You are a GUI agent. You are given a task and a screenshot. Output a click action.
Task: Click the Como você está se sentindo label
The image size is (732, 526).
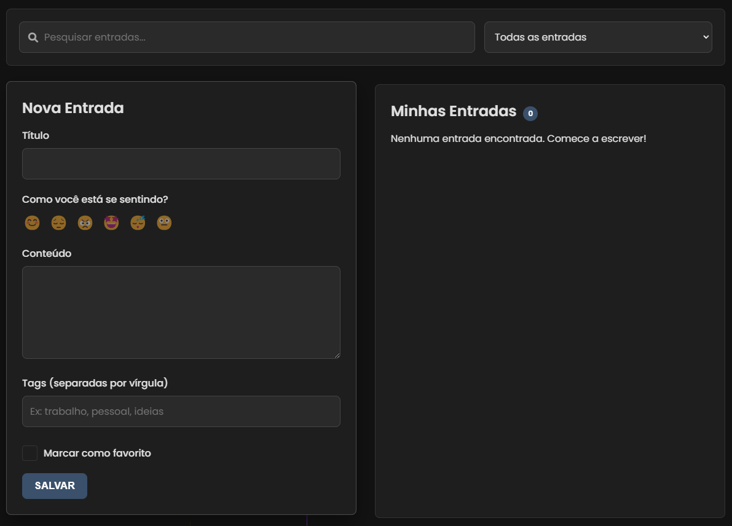click(95, 199)
